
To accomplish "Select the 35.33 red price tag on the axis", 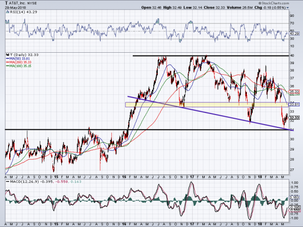I will (294, 91).
